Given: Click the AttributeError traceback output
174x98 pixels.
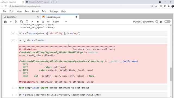Looking at the screenshot, I should coord(92,64).
